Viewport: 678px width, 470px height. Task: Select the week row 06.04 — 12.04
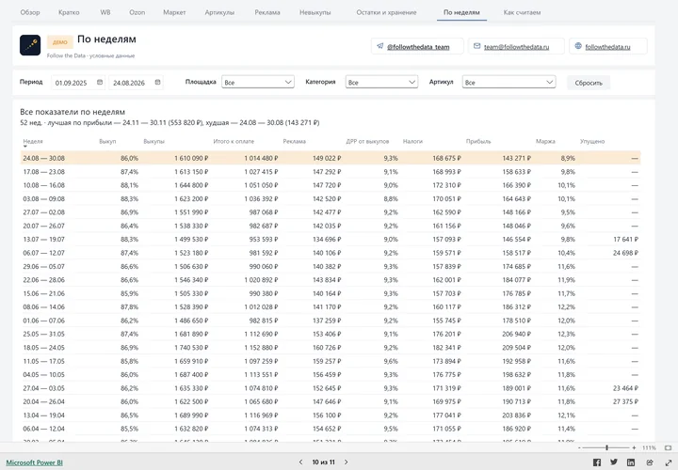pyautogui.click(x=331, y=429)
